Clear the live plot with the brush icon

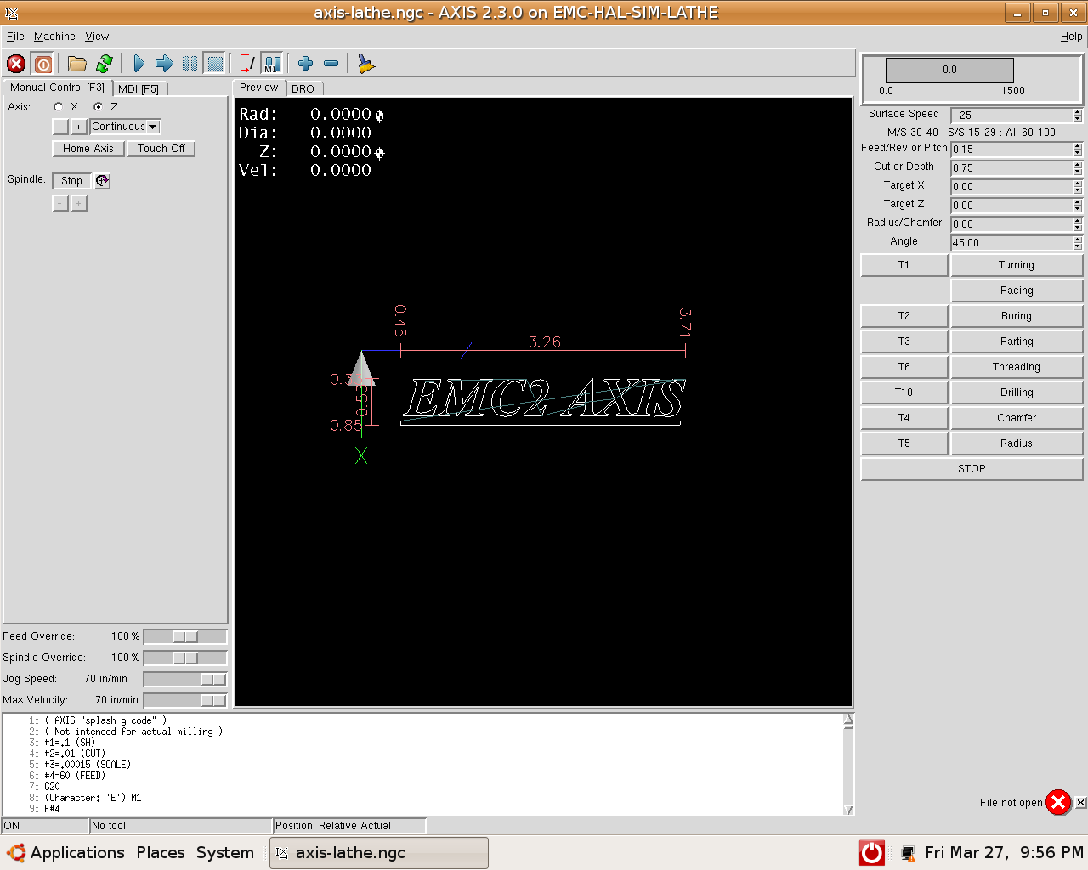pyautogui.click(x=366, y=64)
